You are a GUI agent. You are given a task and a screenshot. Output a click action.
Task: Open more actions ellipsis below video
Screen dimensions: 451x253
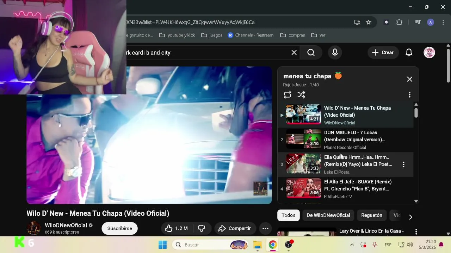pos(265,228)
